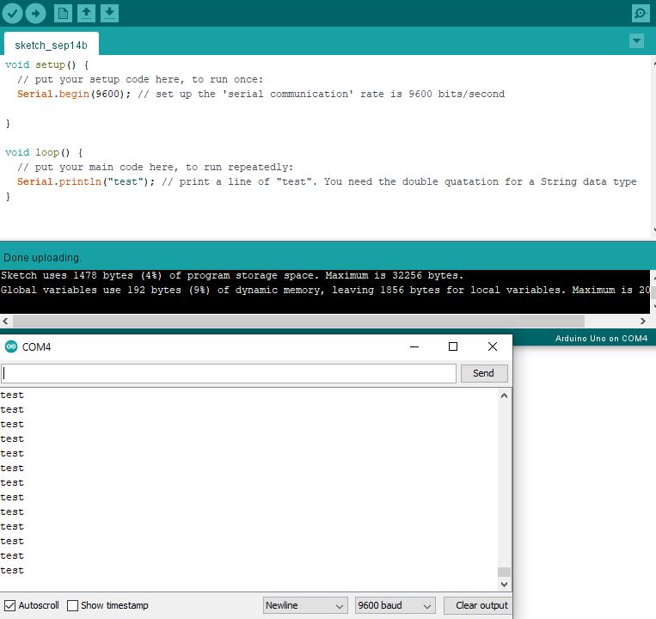Click the 'Done uploading.' status message
This screenshot has height=619, width=656.
point(42,258)
